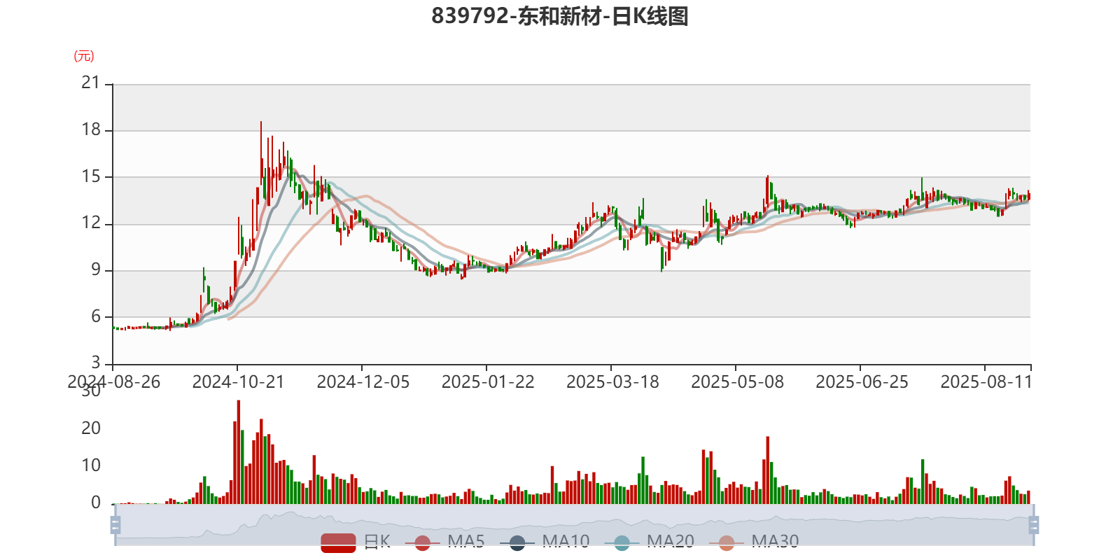Click the price axis value 6
Viewport: 1120px width, 560px height.
(96, 316)
